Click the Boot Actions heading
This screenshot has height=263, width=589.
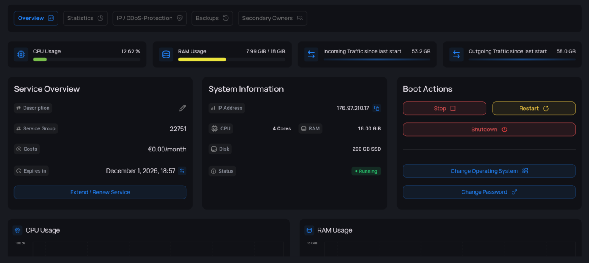click(428, 89)
